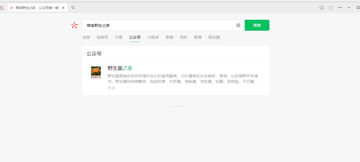Click the 公众号 section heading
The image size is (360, 162).
[94, 54]
